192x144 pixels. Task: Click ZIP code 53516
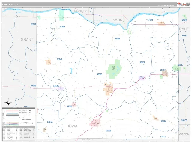click(x=163, y=137)
